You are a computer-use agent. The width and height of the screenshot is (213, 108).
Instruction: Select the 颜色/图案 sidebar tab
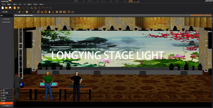pos(7,93)
